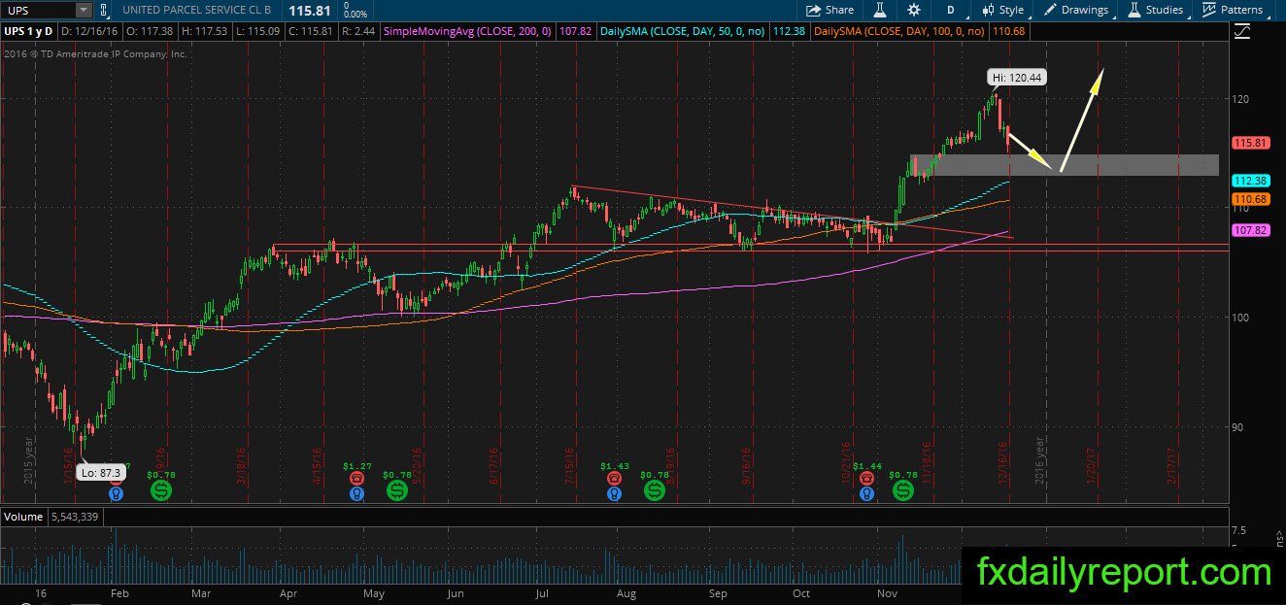Open the flask icon for study editing

[879, 10]
